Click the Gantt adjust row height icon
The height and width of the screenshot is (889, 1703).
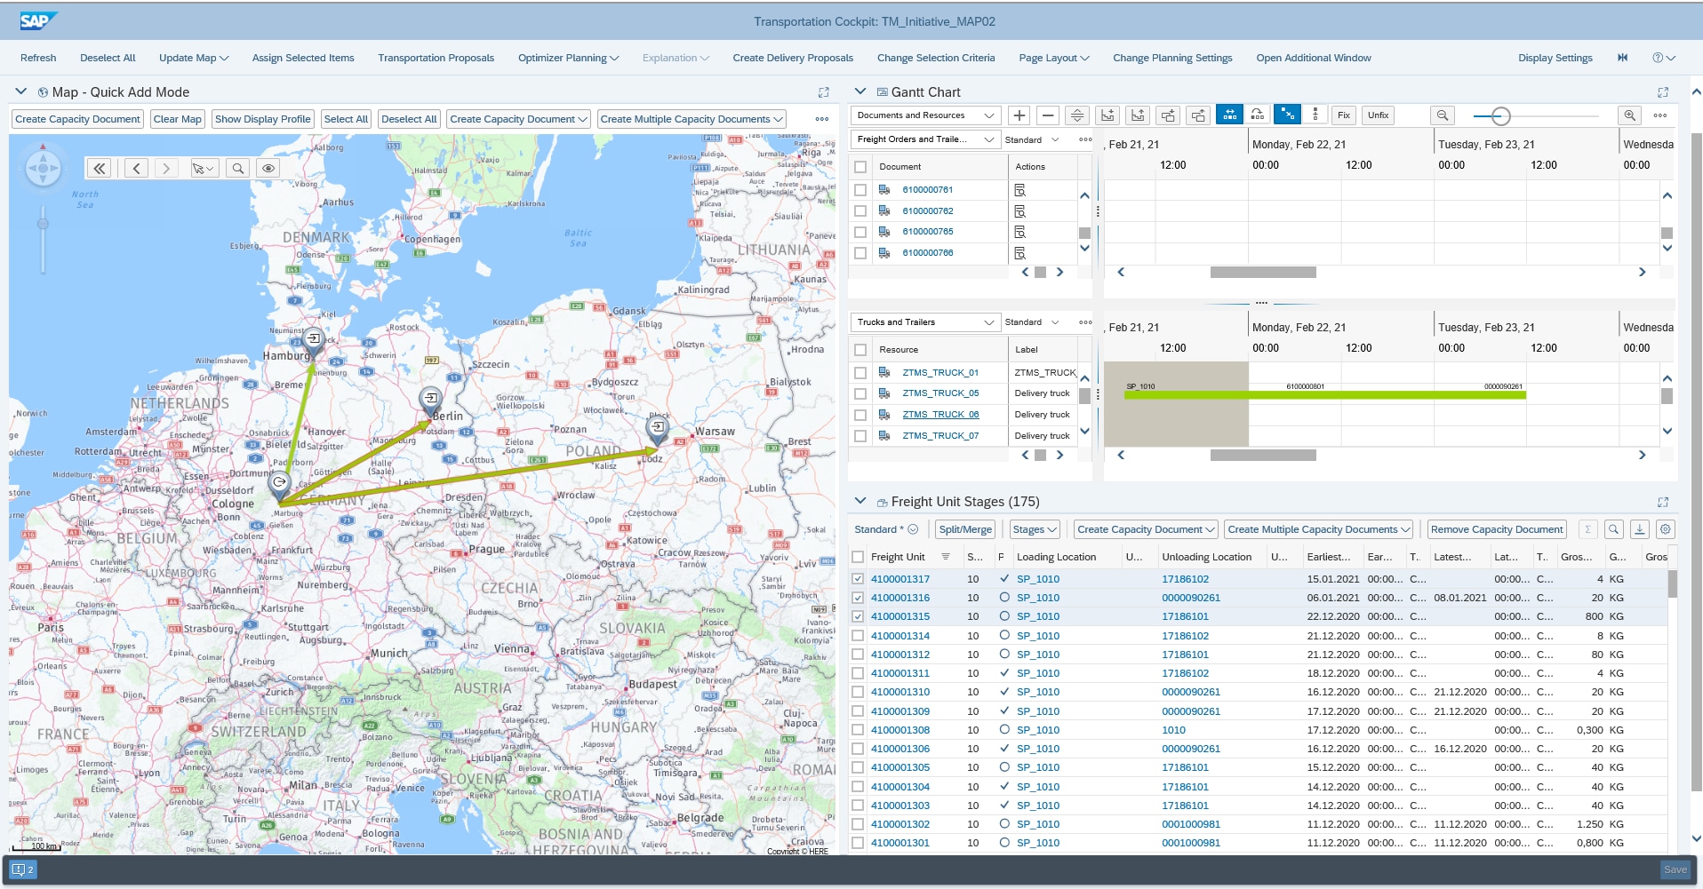[1077, 115]
